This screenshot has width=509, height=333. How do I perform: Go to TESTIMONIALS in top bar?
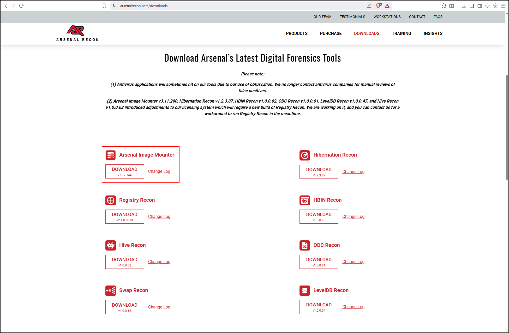pos(352,17)
